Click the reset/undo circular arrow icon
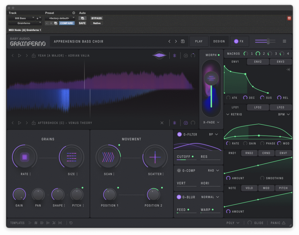The width and height of the screenshot is (299, 235). click(x=71, y=223)
